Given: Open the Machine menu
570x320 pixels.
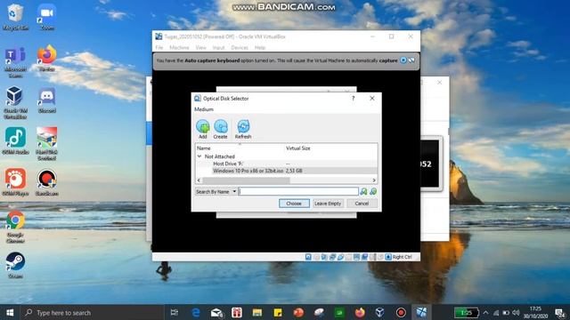Looking at the screenshot, I should 179,47.
